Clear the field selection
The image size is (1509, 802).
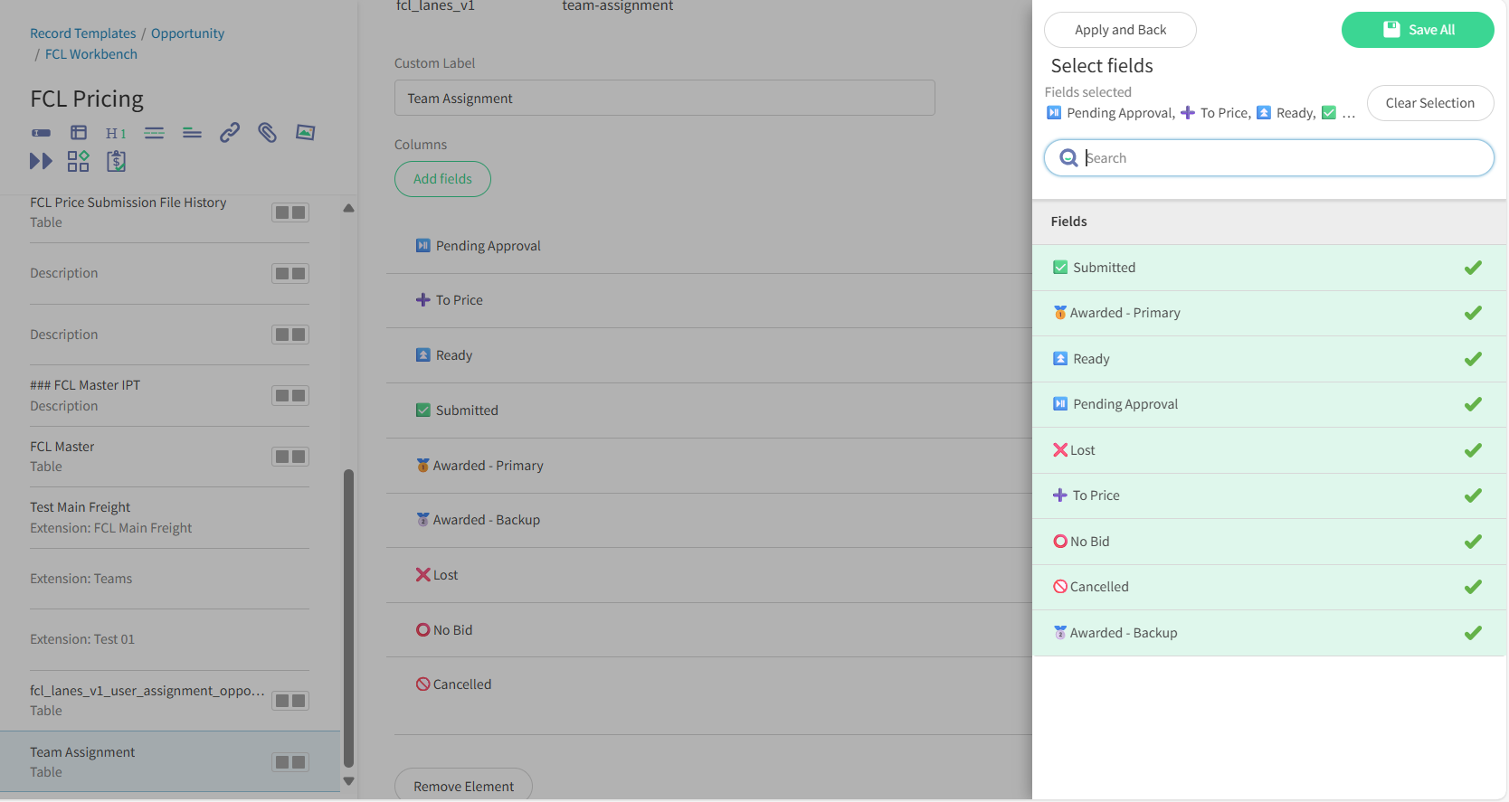(x=1429, y=103)
